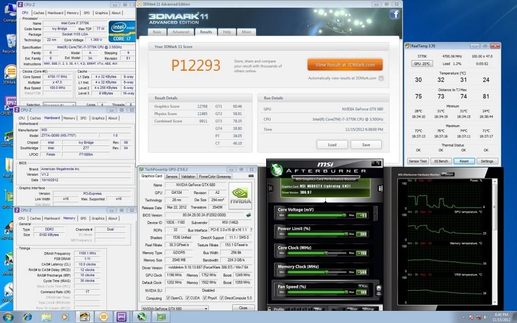Screen dimensions: 517x323
Task: Switch to the Caches tab in top CPU-Z window
Action: pyautogui.click(x=38, y=13)
